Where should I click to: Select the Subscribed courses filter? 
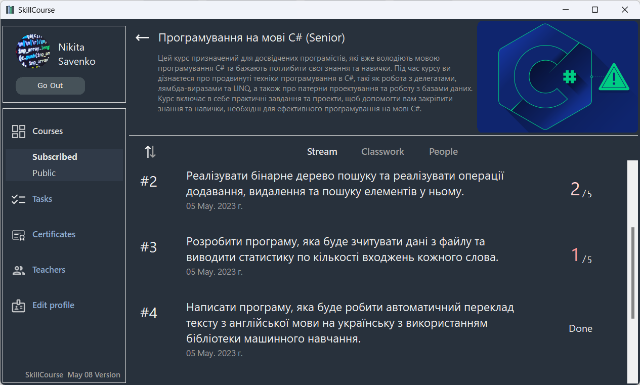tap(55, 157)
